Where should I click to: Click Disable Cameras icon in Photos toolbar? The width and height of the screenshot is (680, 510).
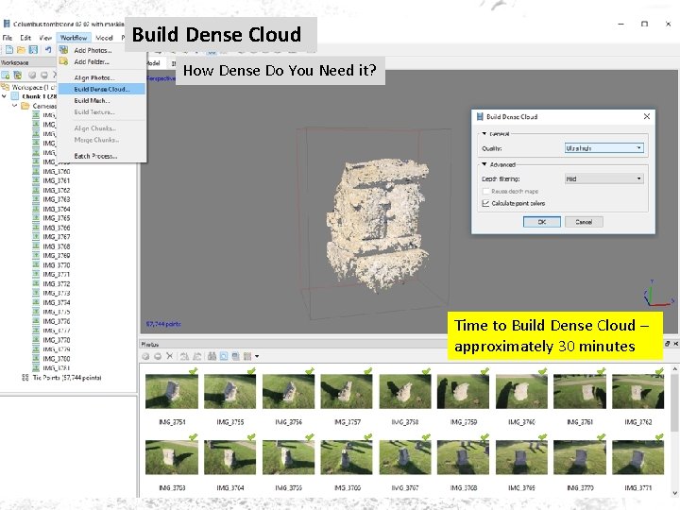[x=158, y=356]
